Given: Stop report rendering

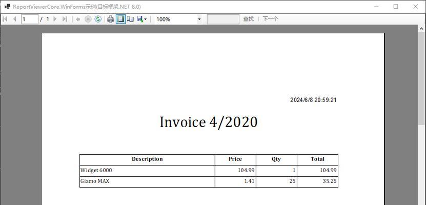Looking at the screenshot, I should point(88,19).
